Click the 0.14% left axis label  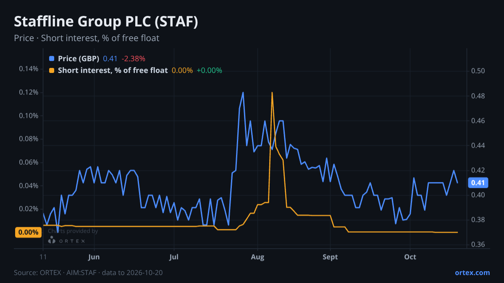(29, 69)
